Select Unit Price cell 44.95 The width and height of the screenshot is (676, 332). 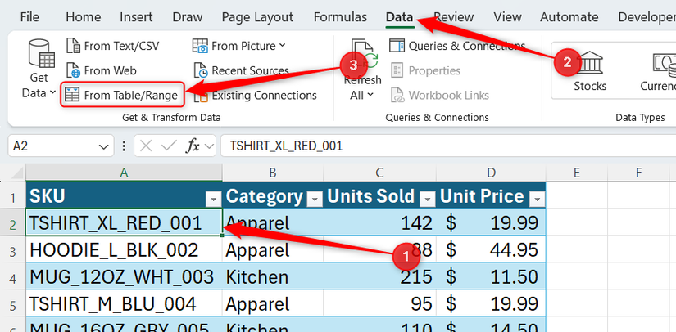[491, 249]
